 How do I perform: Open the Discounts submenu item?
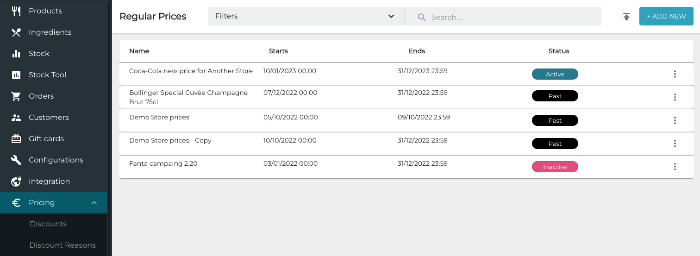click(x=48, y=224)
